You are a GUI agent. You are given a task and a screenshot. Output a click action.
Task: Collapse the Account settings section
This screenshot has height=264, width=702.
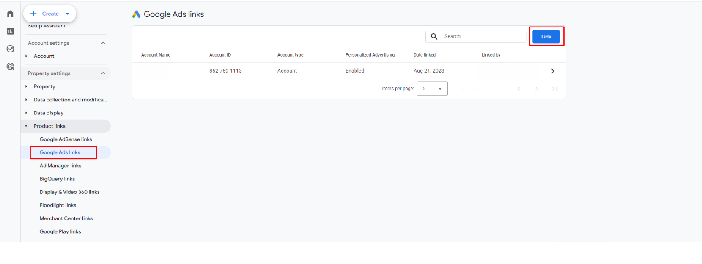point(103,43)
